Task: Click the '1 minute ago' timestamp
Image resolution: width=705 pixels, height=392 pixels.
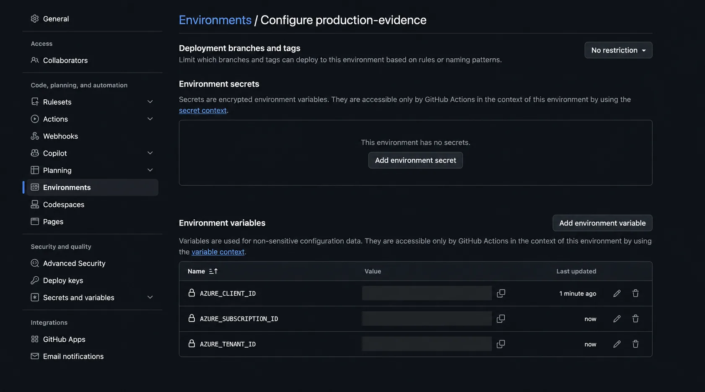Action: point(578,293)
